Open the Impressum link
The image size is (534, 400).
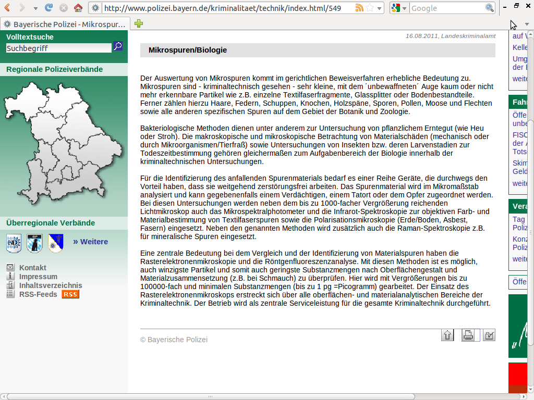tap(38, 277)
